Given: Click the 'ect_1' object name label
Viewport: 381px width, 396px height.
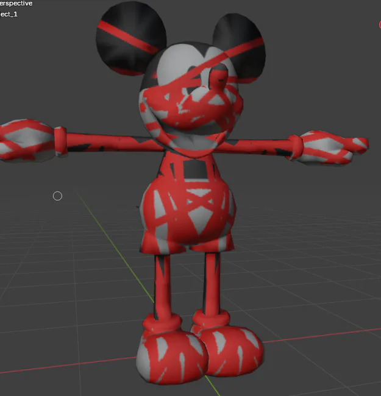Looking at the screenshot, I should [x=9, y=14].
